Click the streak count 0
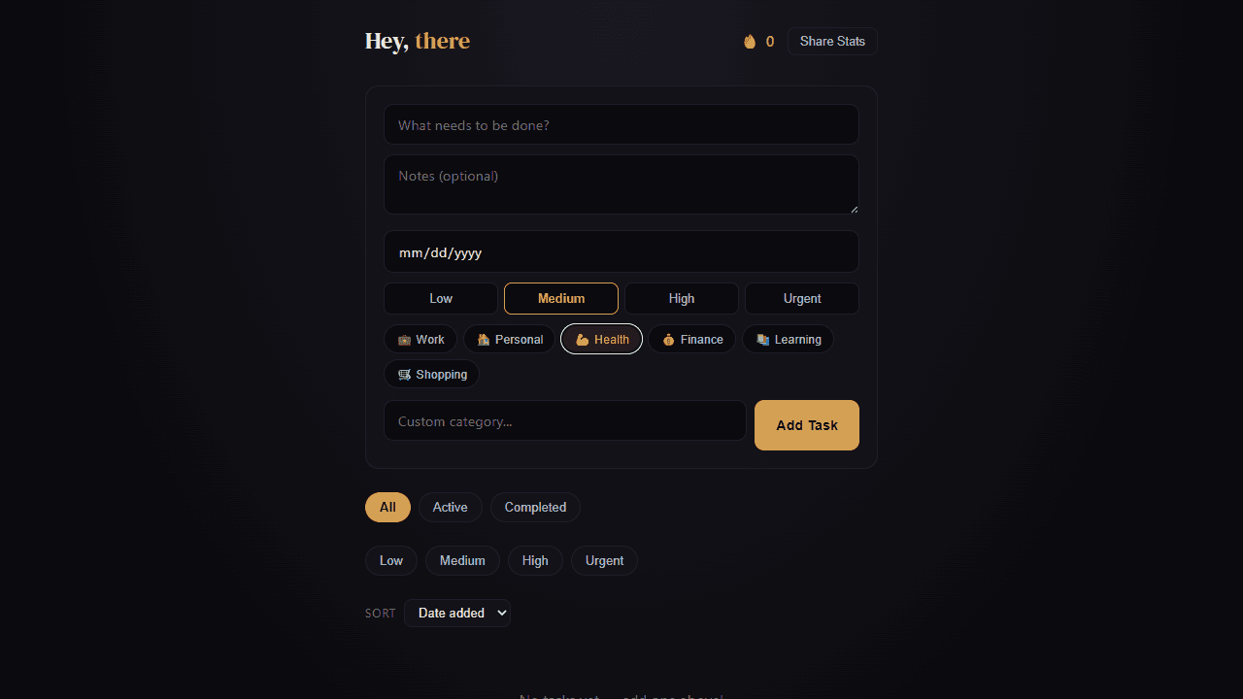The image size is (1243, 699). pos(770,42)
